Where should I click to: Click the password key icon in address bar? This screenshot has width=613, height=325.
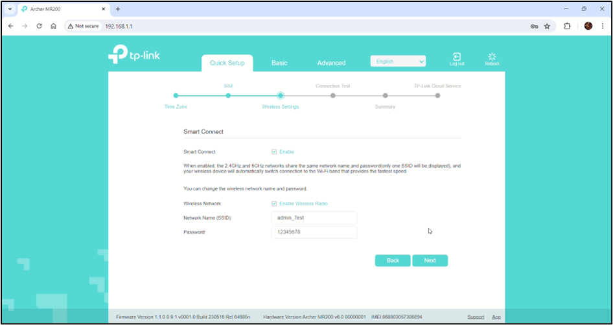(534, 26)
